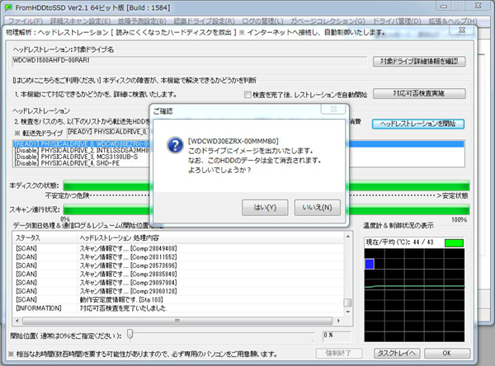Click the スキャン進行状況 progress bar
Image resolution: width=495 pixels, height=366 pixels.
pyautogui.click(x=266, y=209)
